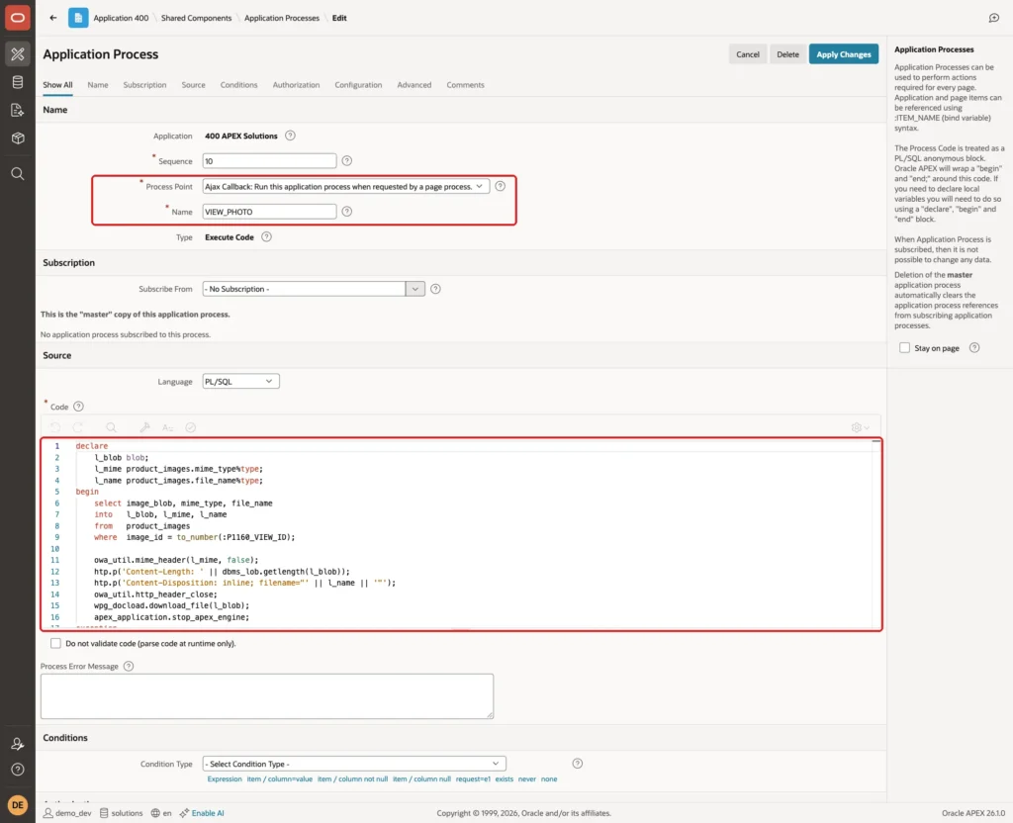This screenshot has width=1013, height=823.
Task: Switch to the Name tab
Action: pos(98,85)
